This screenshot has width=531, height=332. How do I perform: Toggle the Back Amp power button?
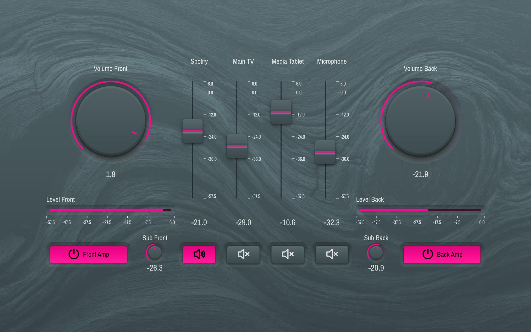(442, 255)
